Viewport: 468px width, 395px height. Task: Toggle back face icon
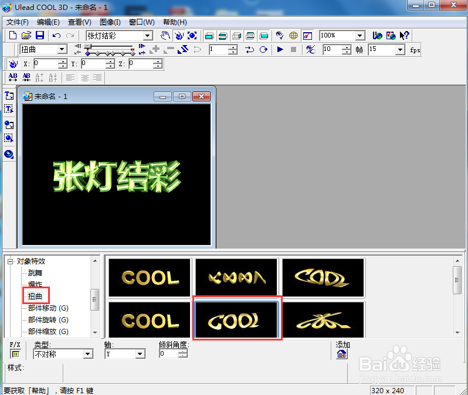point(264,36)
